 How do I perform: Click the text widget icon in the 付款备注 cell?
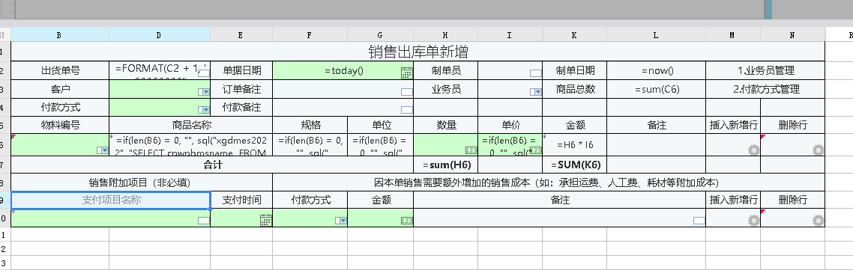click(x=407, y=110)
